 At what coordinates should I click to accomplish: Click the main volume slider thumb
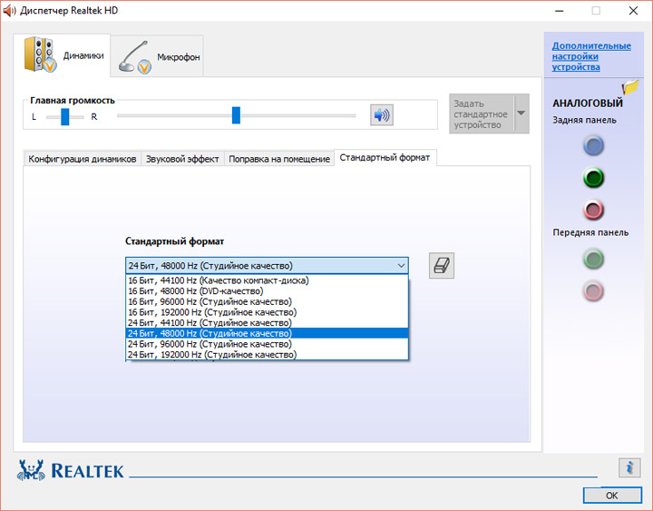pyautogui.click(x=236, y=115)
